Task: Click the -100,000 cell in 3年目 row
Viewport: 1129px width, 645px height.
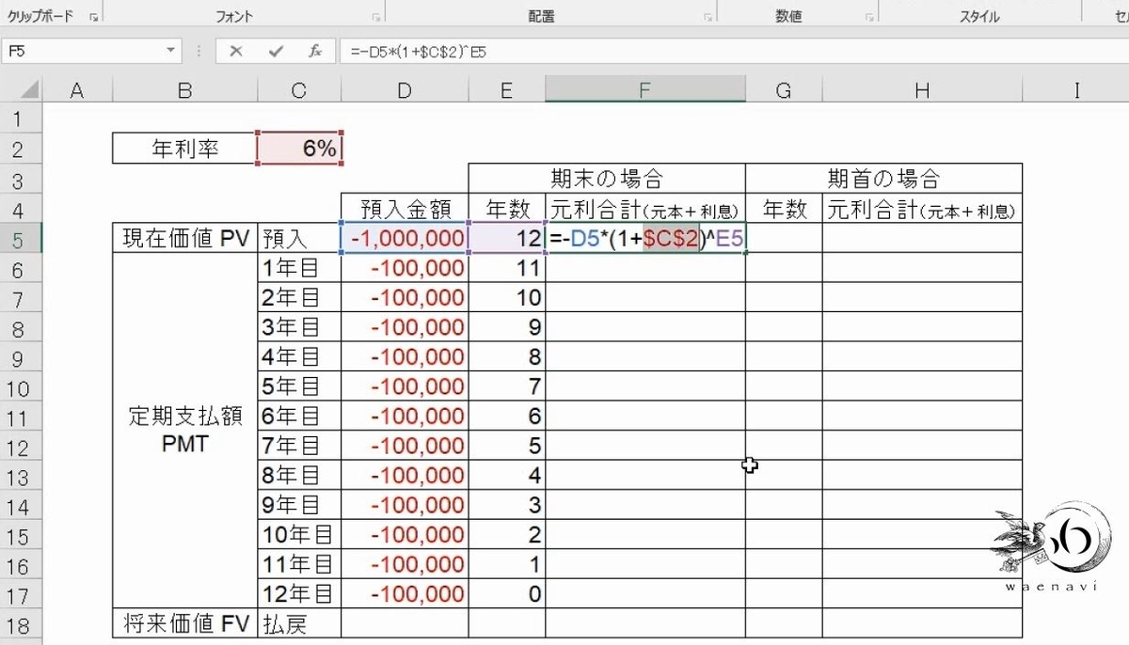Action: pos(405,327)
